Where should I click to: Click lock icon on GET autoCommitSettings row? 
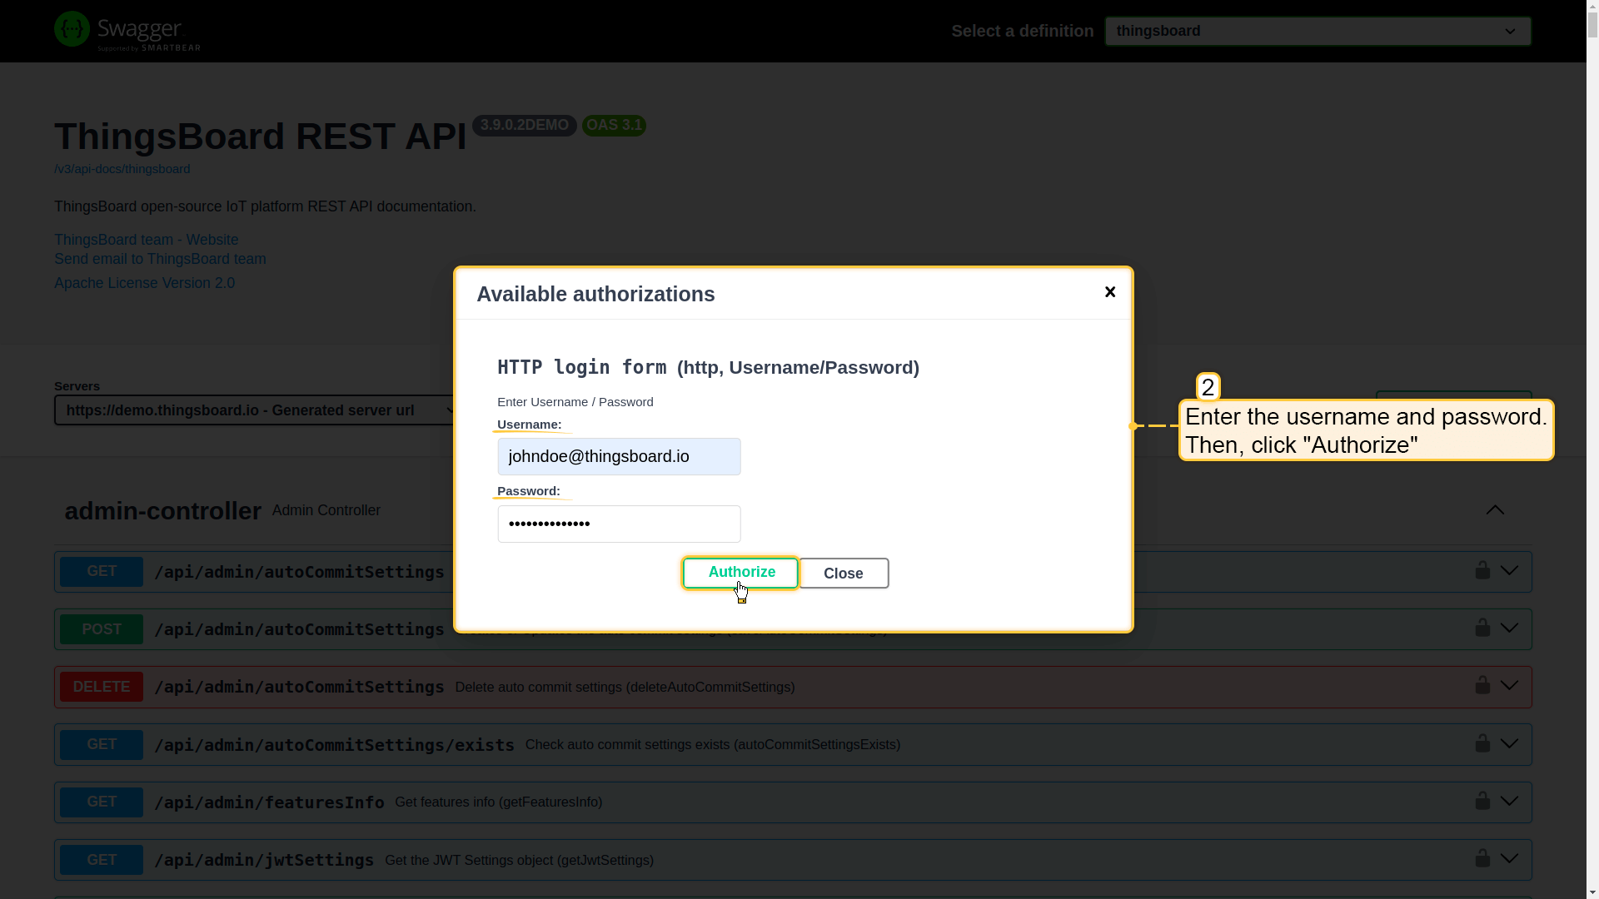1482,570
